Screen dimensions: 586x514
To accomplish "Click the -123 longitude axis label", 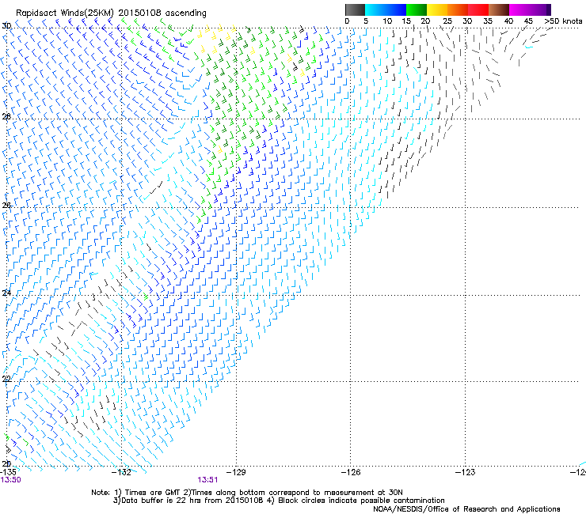I will click(466, 472).
